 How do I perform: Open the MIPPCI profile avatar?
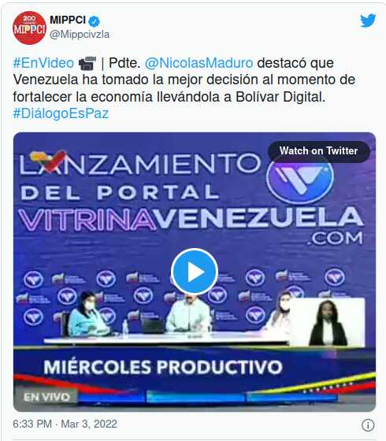click(x=29, y=28)
